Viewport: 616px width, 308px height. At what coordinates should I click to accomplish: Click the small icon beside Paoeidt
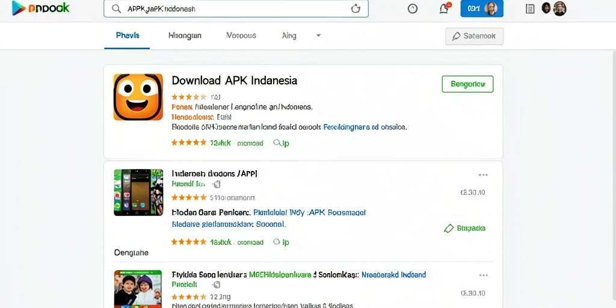tap(217, 285)
